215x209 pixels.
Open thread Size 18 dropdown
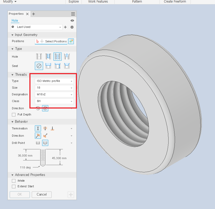pos(54,88)
